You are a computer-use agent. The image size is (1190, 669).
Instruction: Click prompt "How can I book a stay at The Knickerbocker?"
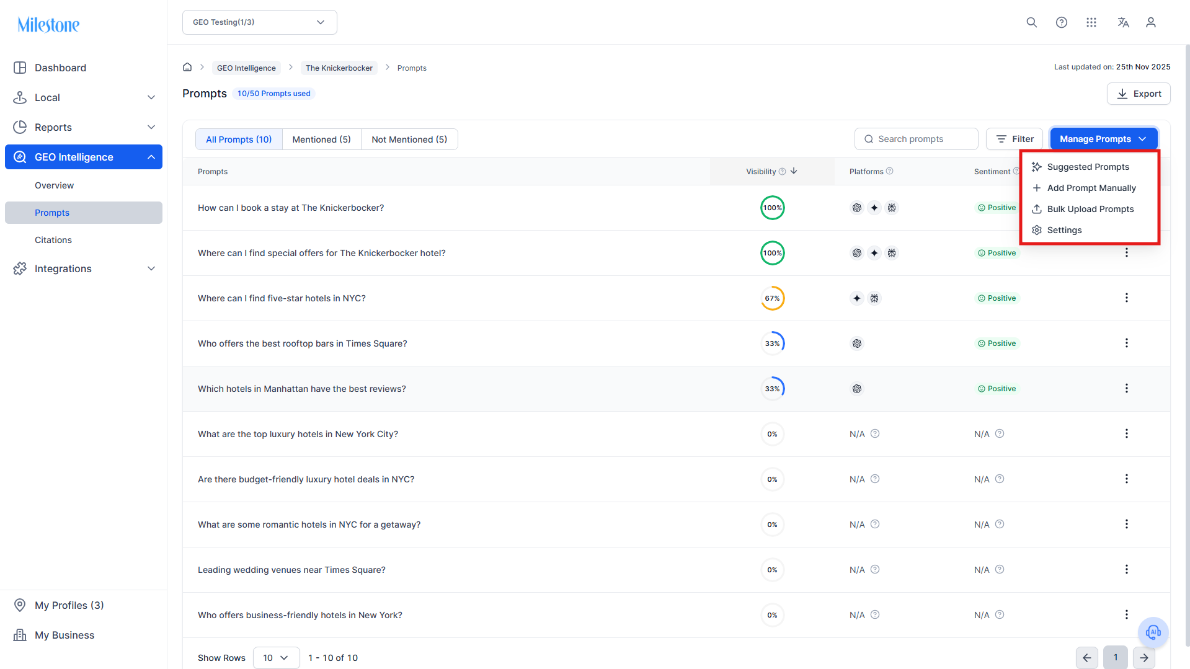291,208
